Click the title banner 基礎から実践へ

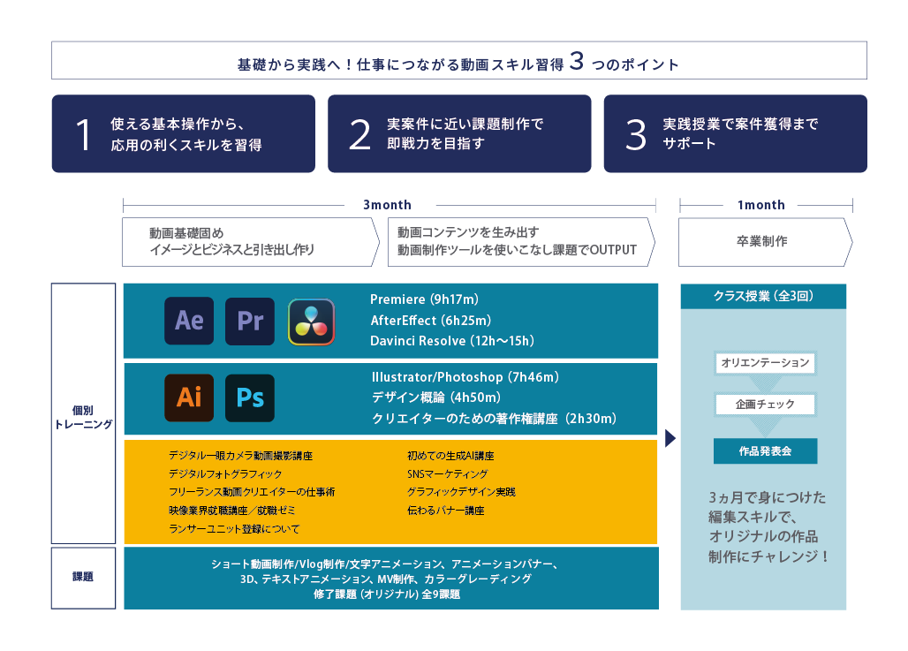[459, 60]
